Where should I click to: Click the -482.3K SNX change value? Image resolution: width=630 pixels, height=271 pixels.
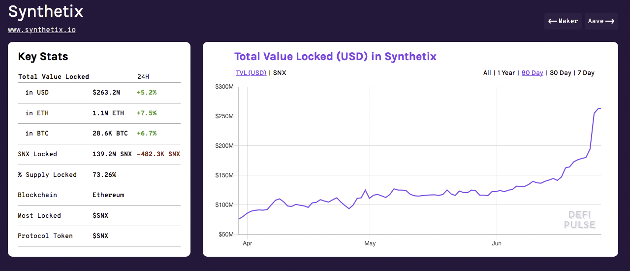[158, 154]
